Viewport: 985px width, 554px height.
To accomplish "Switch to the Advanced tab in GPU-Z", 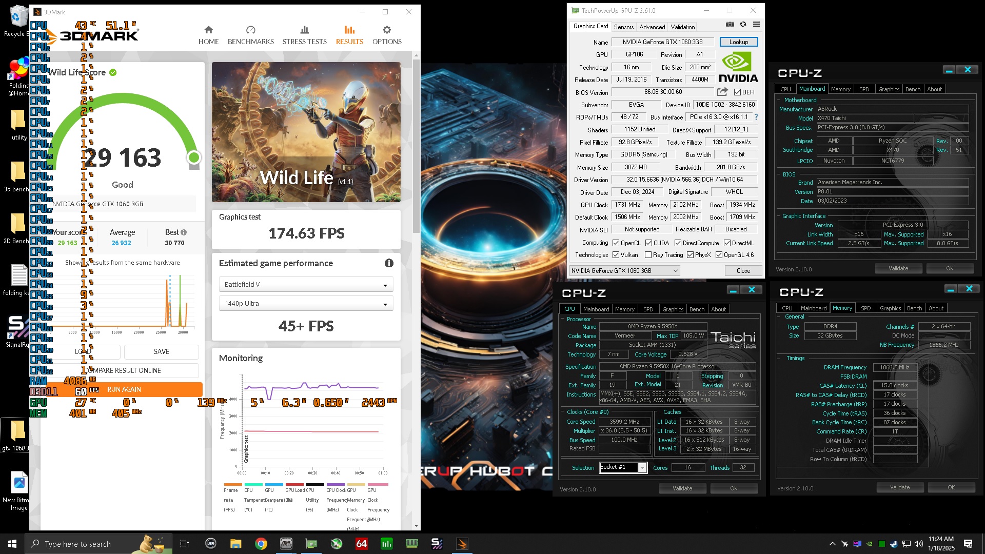I will point(652,27).
